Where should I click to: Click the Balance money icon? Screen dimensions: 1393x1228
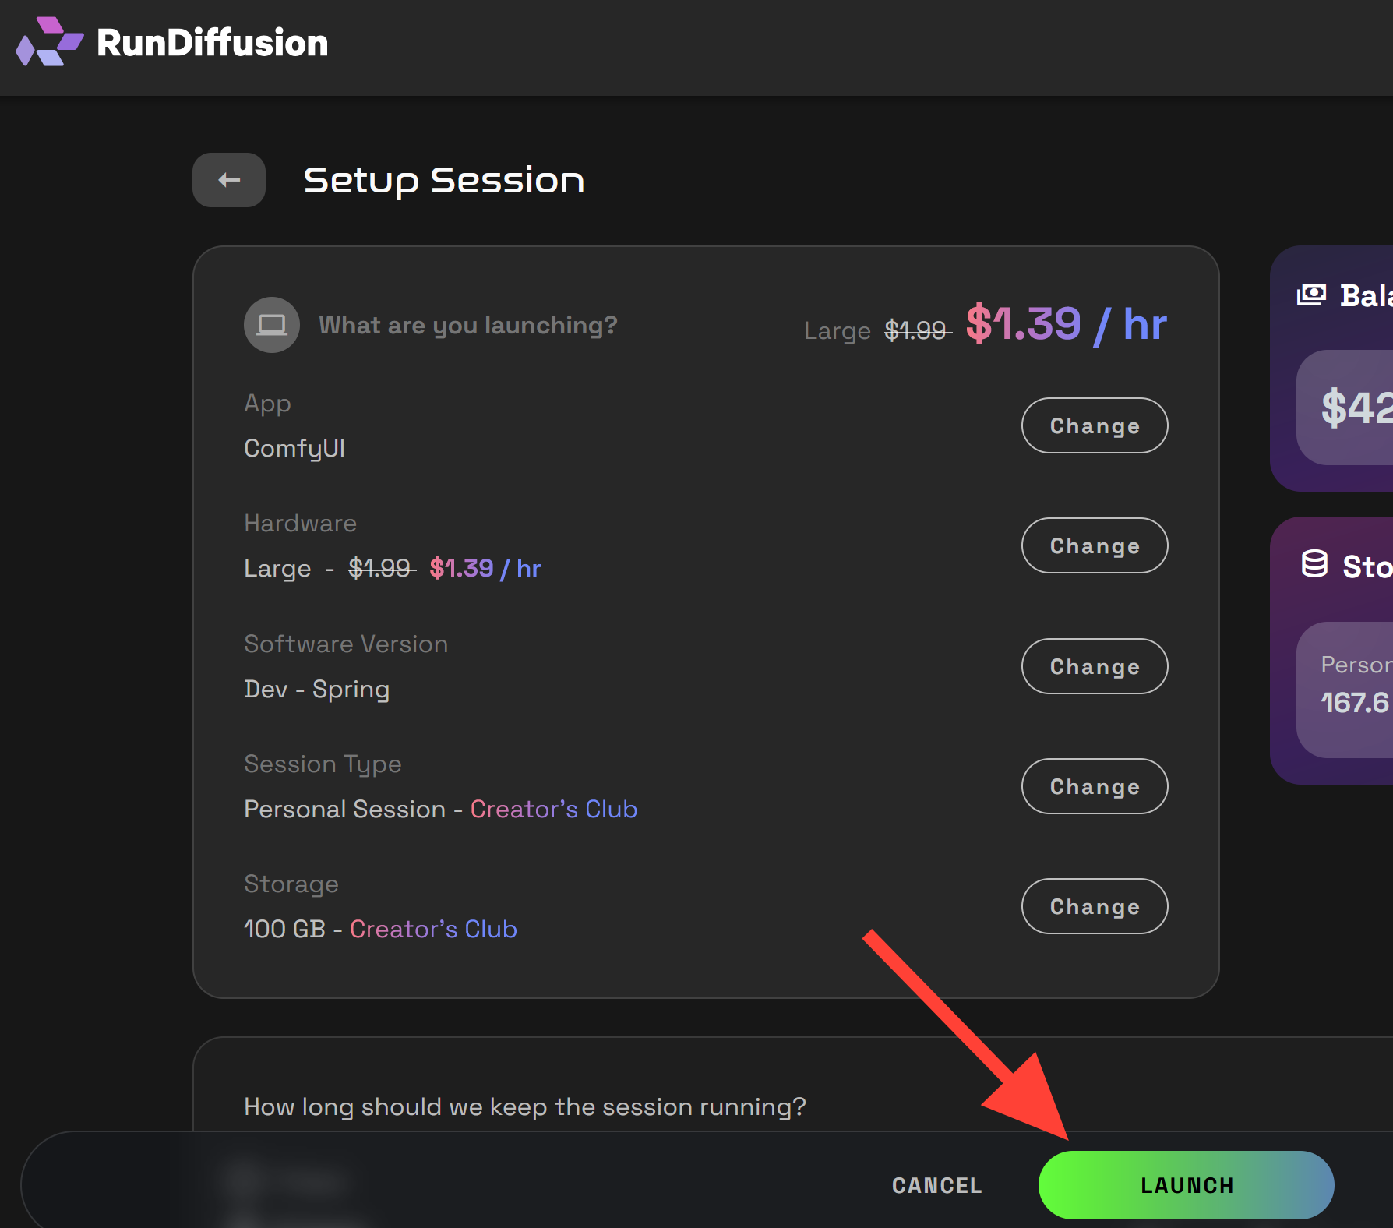1311,295
